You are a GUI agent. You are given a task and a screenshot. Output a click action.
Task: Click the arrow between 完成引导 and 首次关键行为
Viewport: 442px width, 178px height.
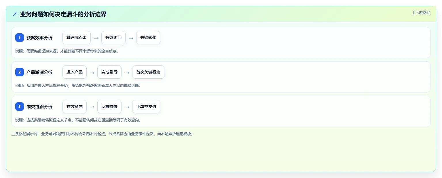point(127,72)
